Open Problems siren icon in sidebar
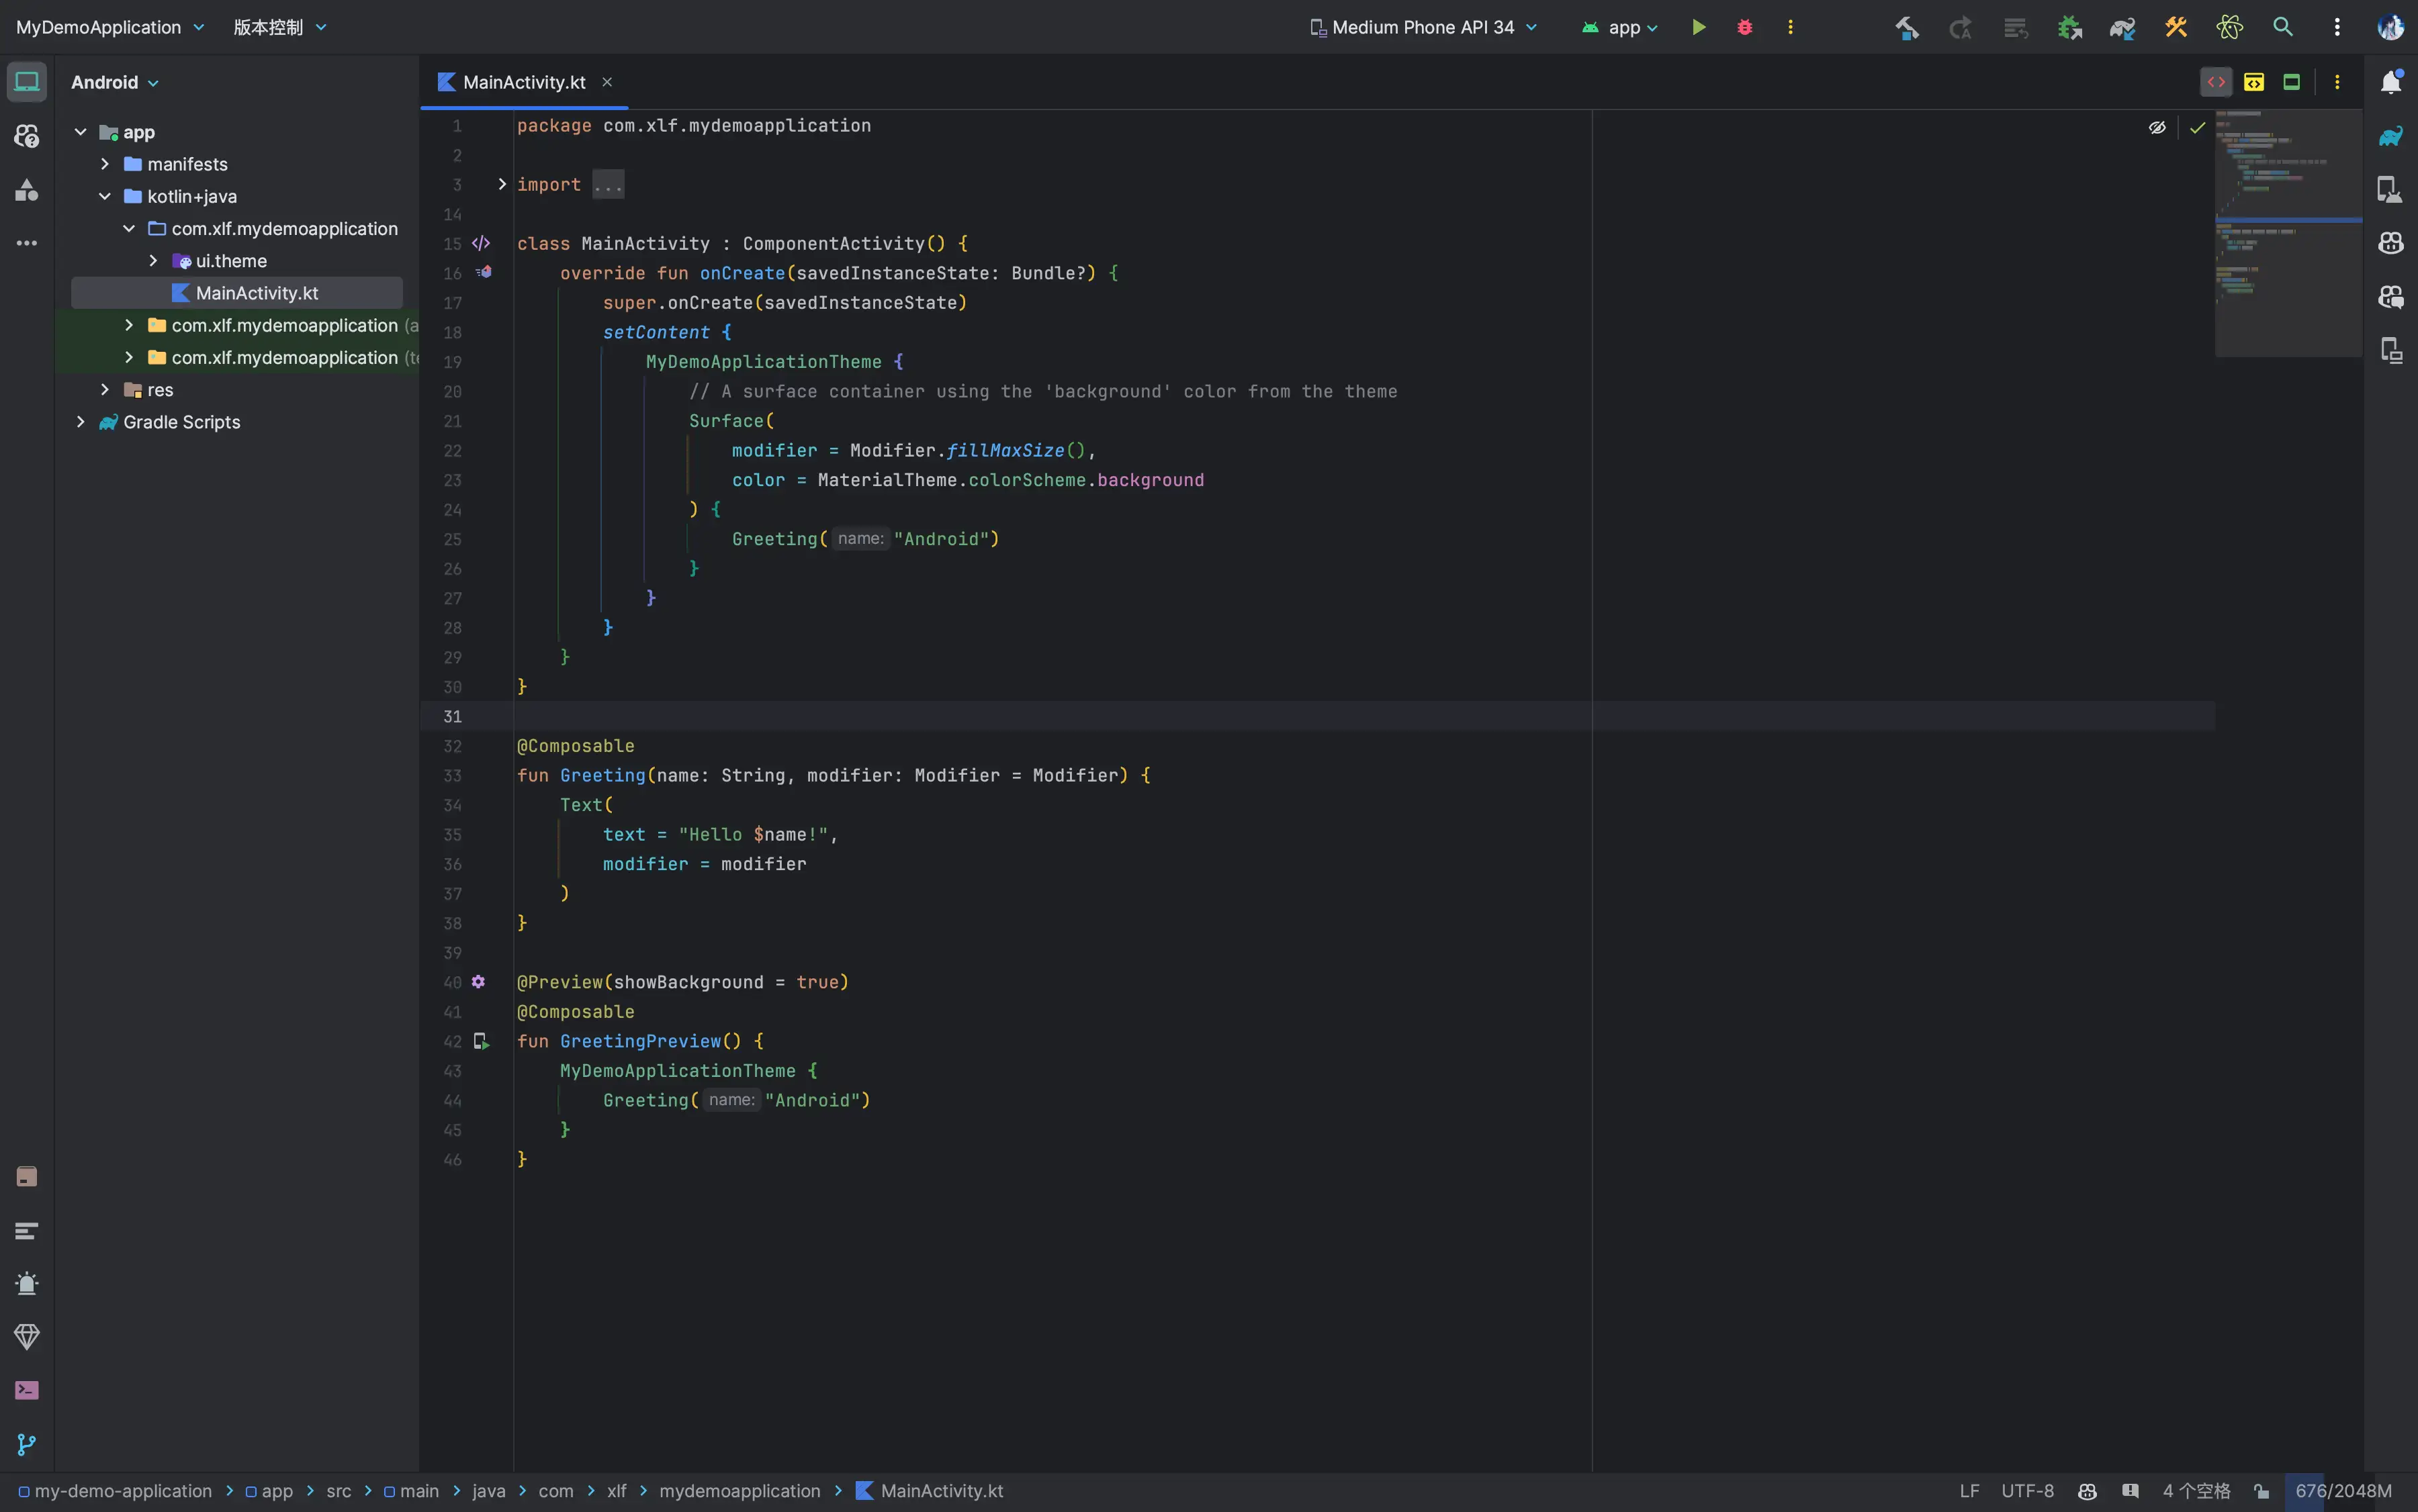This screenshot has width=2418, height=1512. (x=27, y=1283)
